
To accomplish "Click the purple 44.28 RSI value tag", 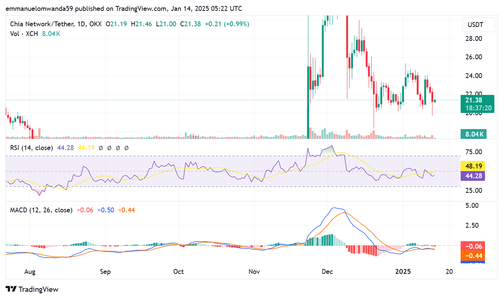I will [473, 176].
